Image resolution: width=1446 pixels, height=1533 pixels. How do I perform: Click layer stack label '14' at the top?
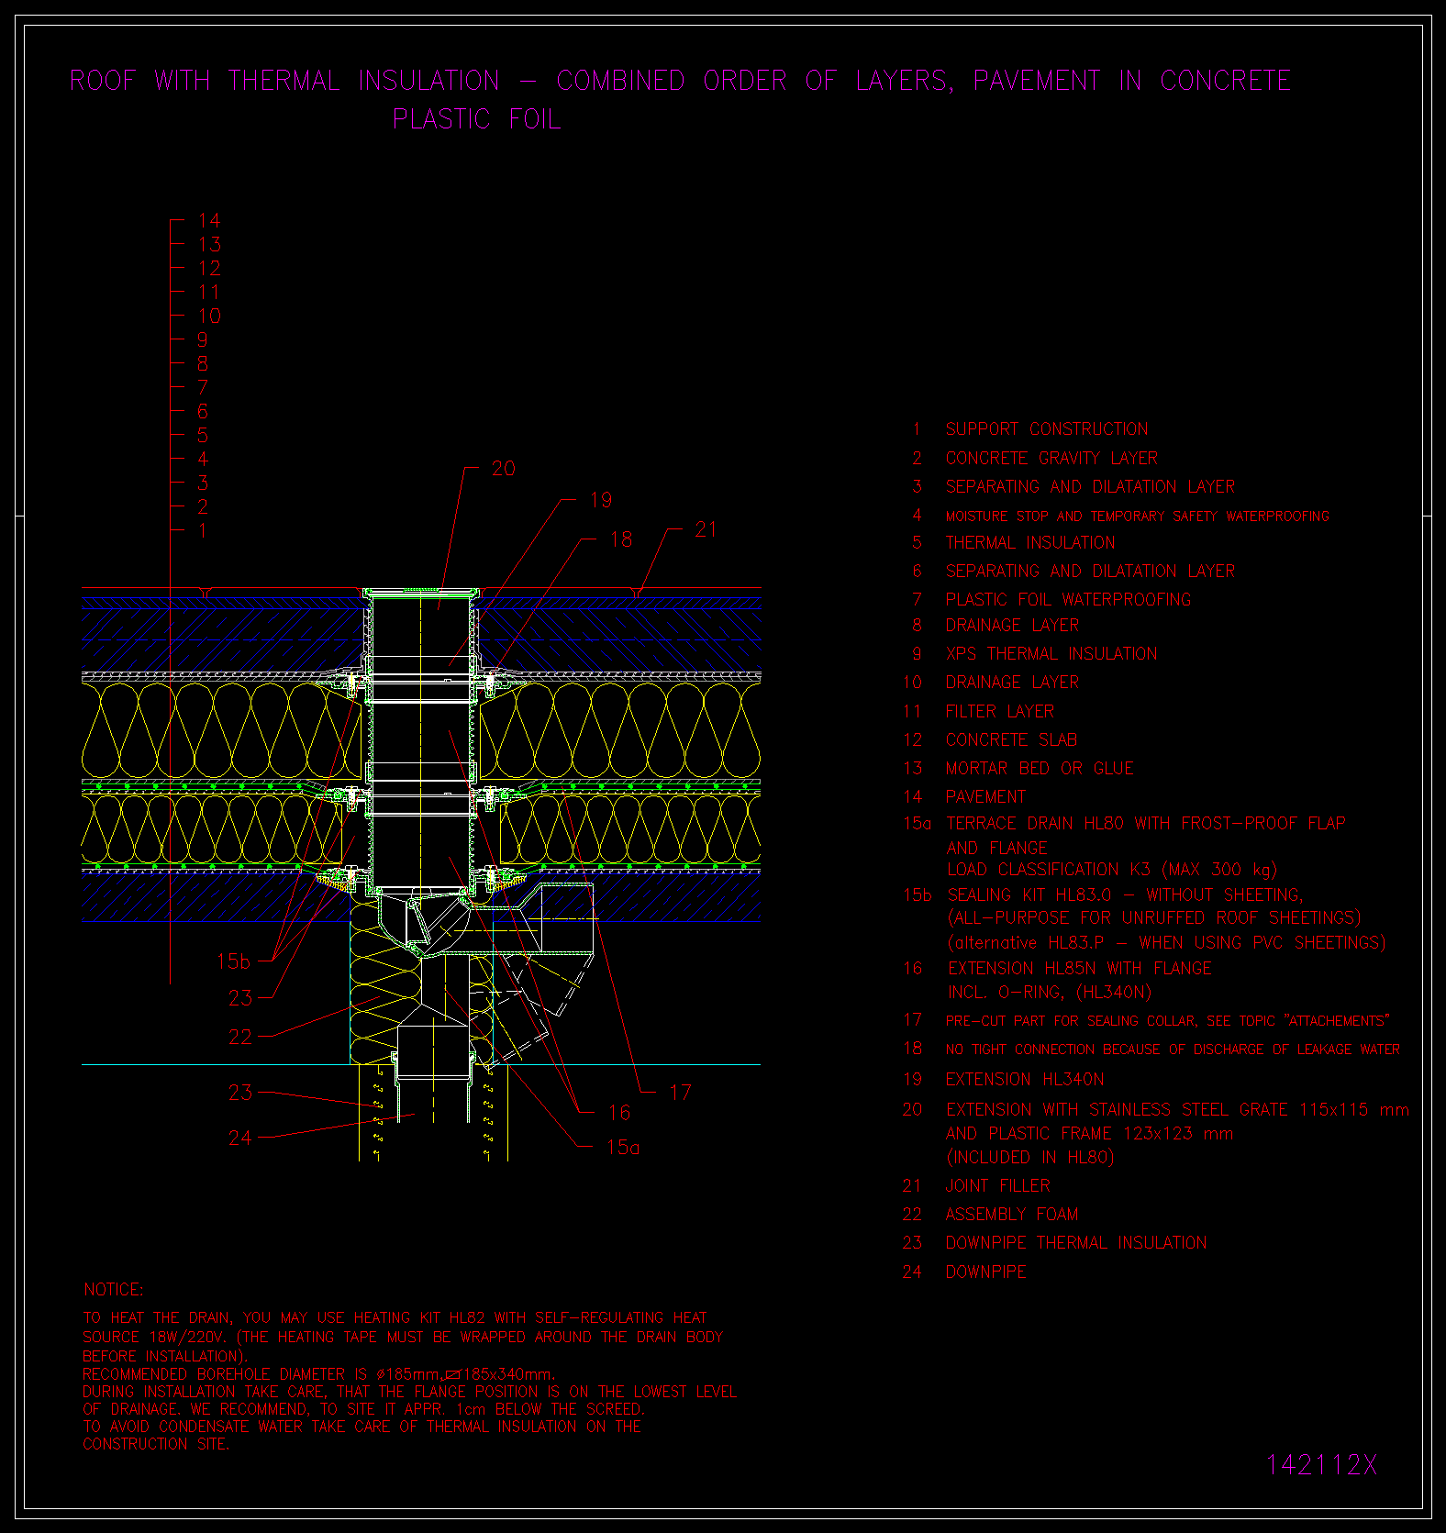click(209, 221)
